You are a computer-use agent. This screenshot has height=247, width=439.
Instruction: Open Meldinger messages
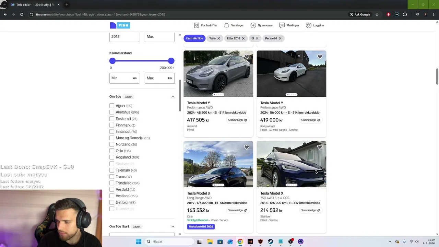coord(289,25)
